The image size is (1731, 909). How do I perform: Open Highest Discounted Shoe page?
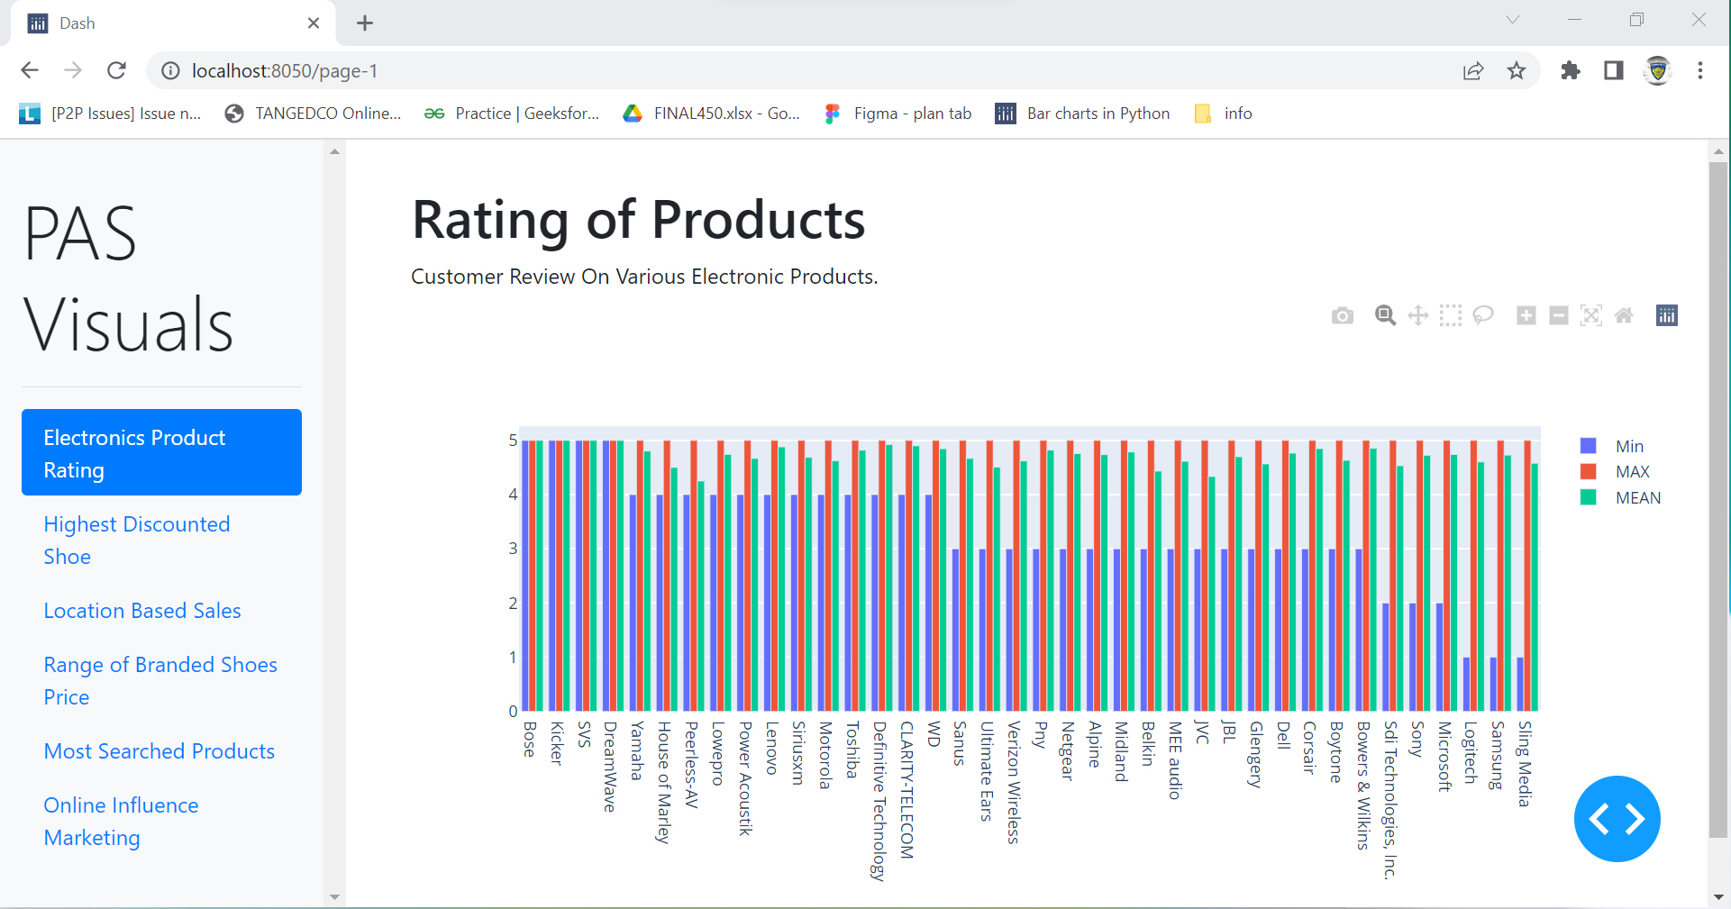(x=161, y=540)
